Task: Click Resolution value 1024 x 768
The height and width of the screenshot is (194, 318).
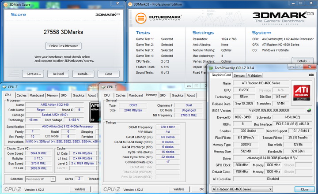Action: click(229, 39)
